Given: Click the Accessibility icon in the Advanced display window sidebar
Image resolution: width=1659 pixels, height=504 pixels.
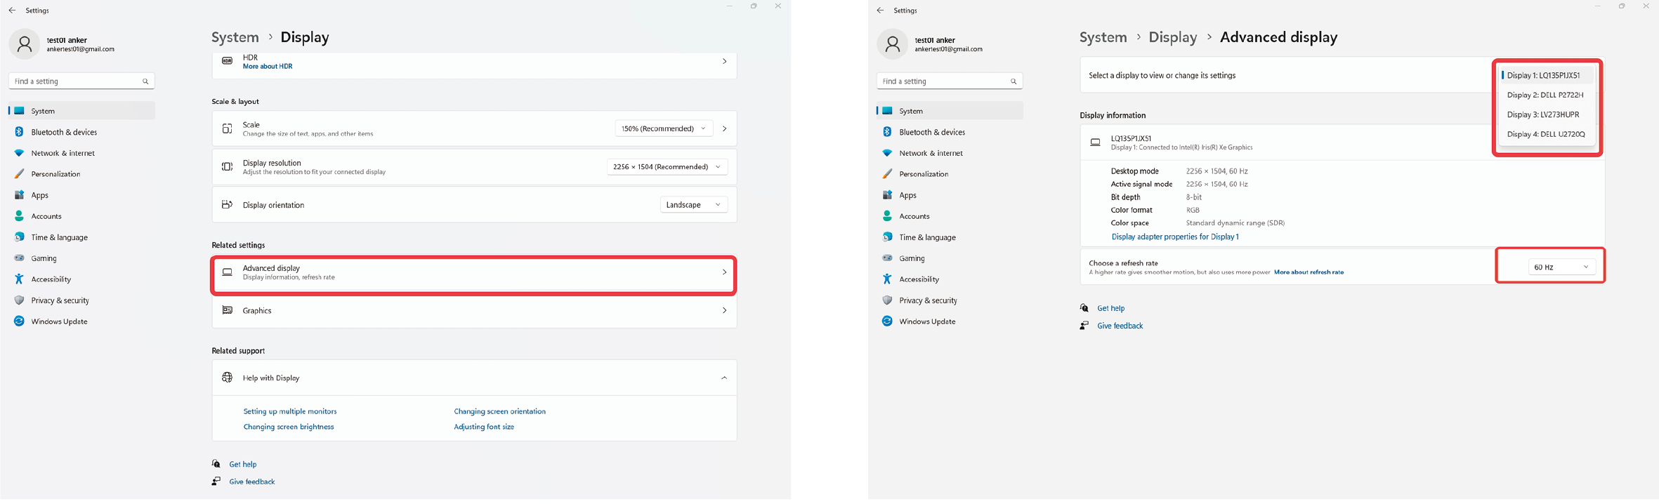Looking at the screenshot, I should 887,279.
